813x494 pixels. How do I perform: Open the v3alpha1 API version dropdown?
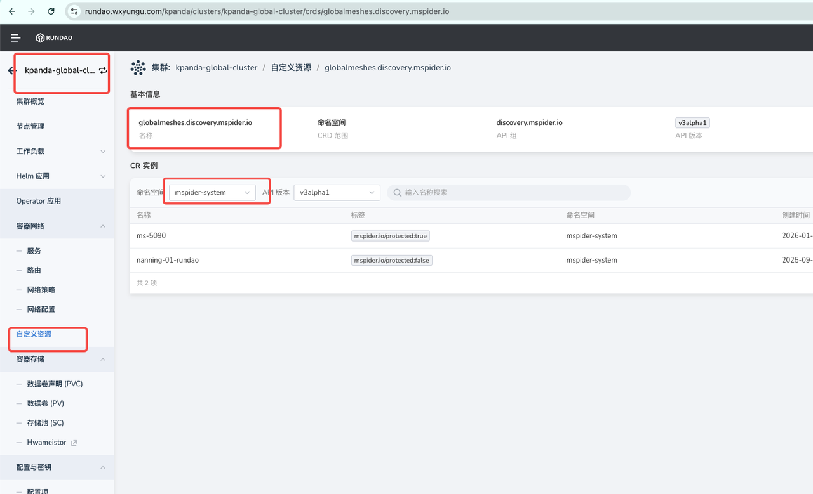click(337, 192)
